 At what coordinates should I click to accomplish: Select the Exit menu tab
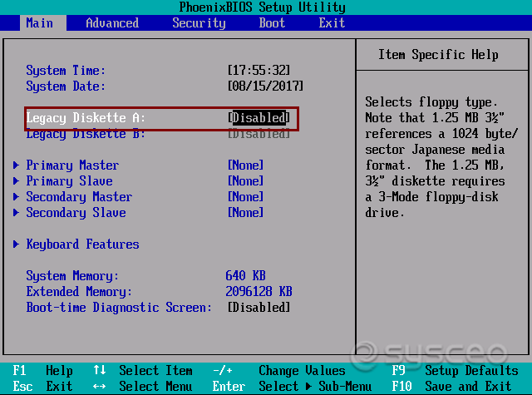[x=332, y=23]
